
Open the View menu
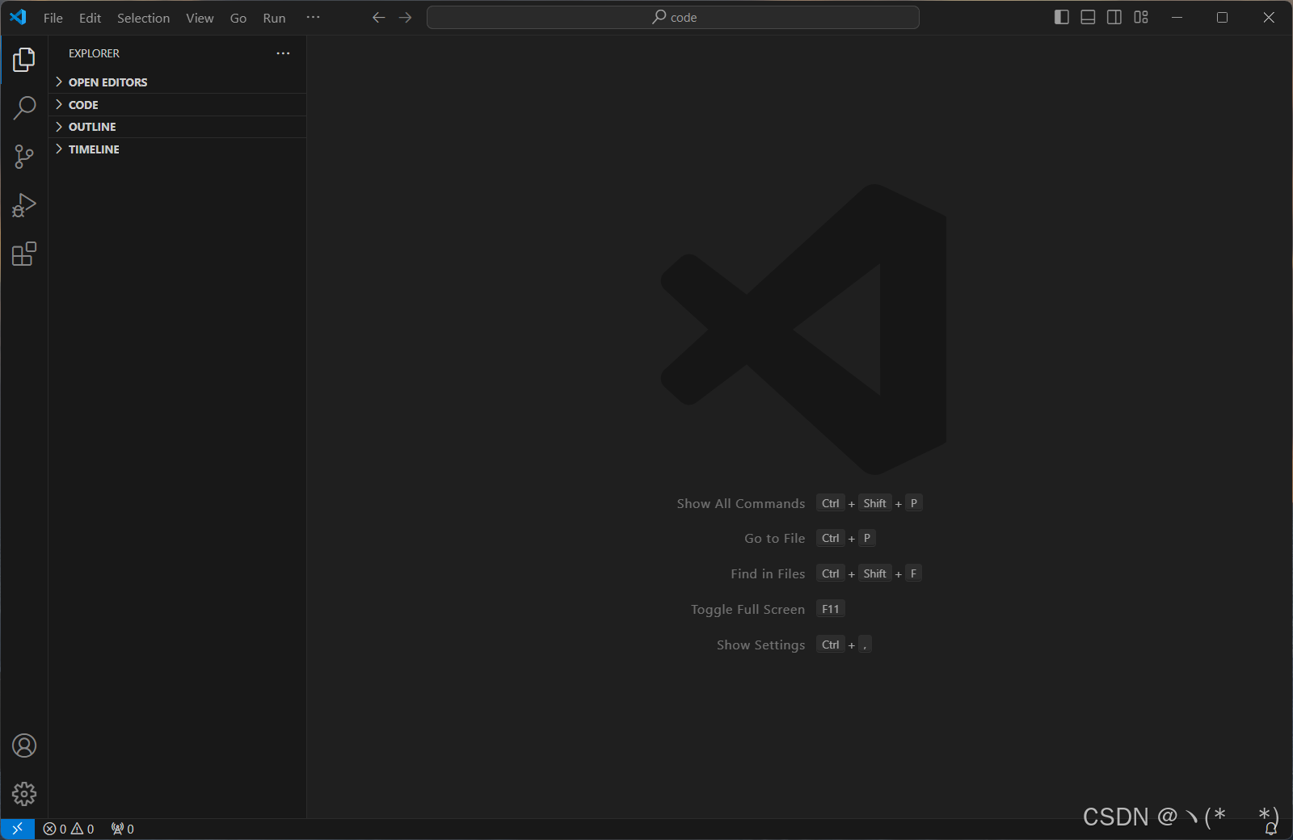pyautogui.click(x=200, y=18)
